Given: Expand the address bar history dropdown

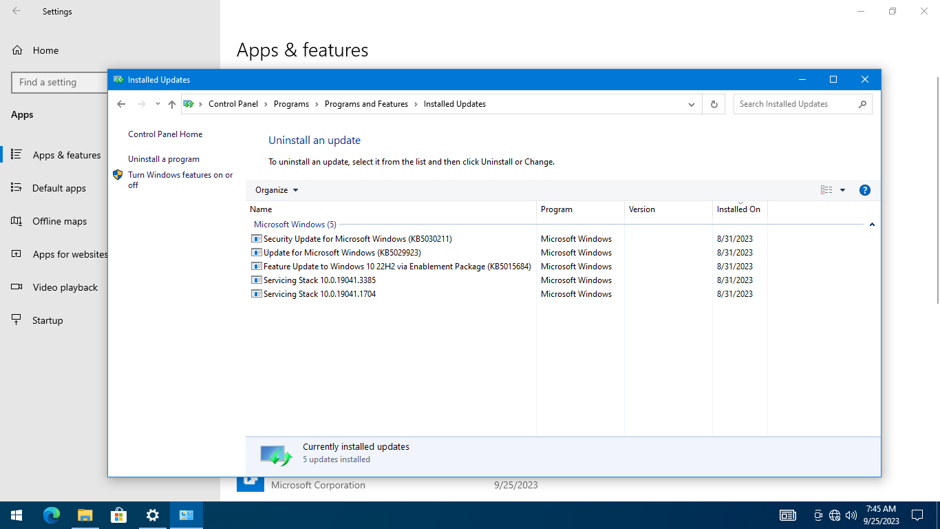Looking at the screenshot, I should click(692, 104).
